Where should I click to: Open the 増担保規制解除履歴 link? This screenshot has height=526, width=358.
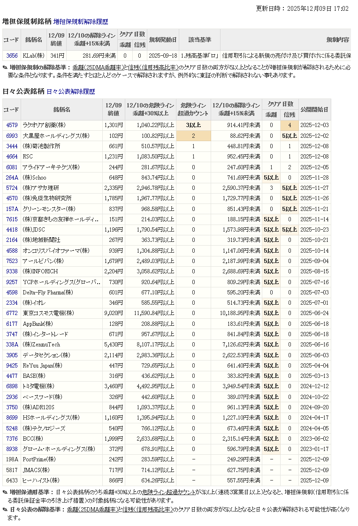81,22
